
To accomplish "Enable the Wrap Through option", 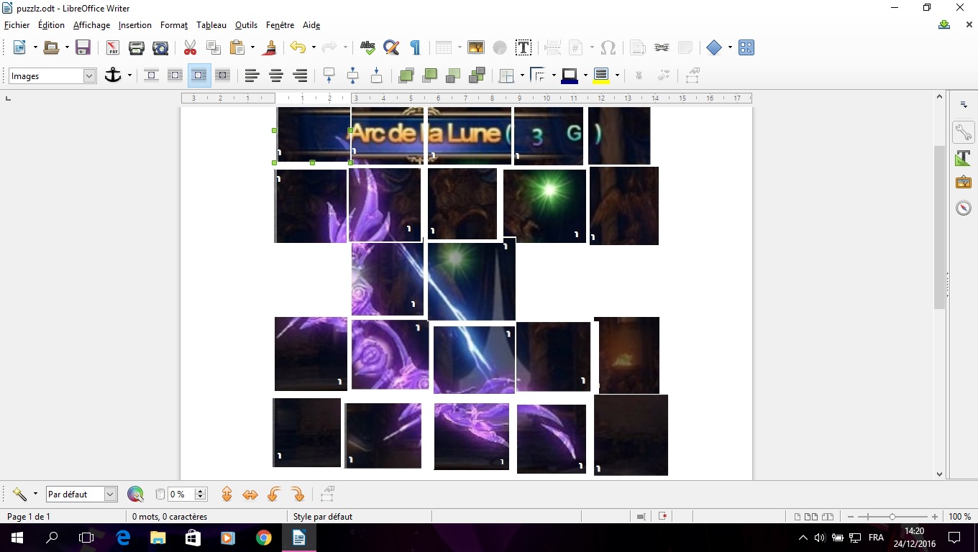I will tap(223, 75).
